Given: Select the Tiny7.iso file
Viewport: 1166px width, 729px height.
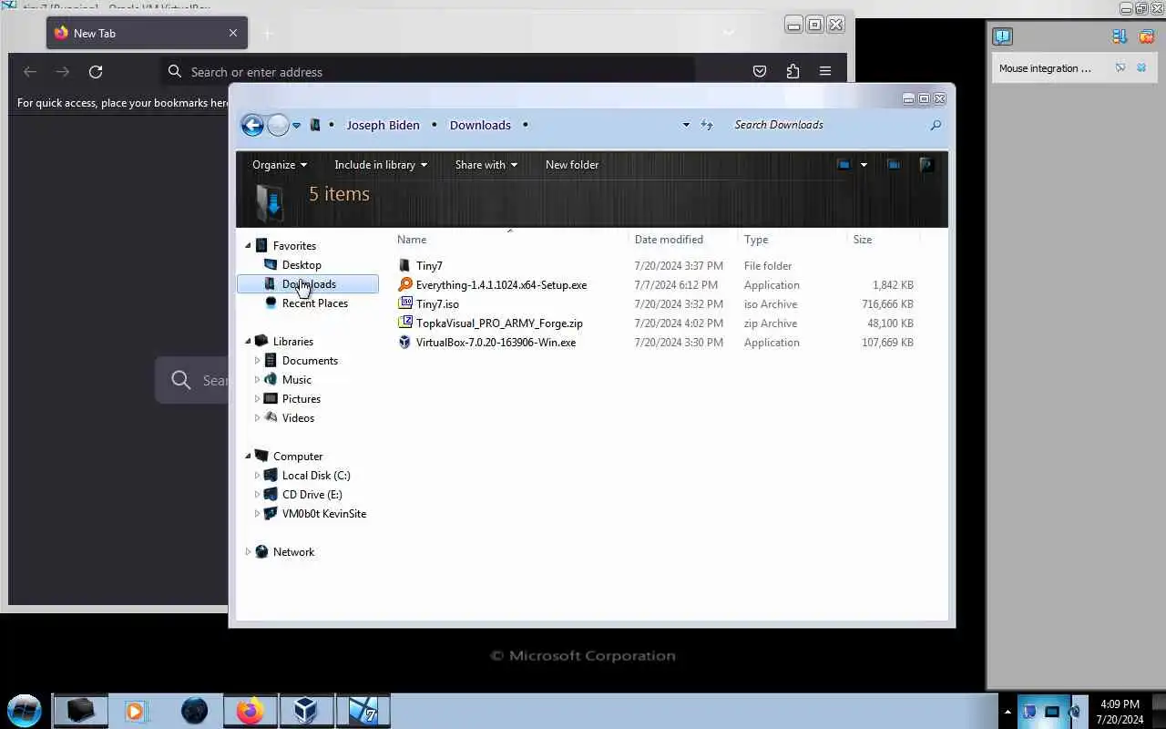Looking at the screenshot, I should (x=437, y=304).
